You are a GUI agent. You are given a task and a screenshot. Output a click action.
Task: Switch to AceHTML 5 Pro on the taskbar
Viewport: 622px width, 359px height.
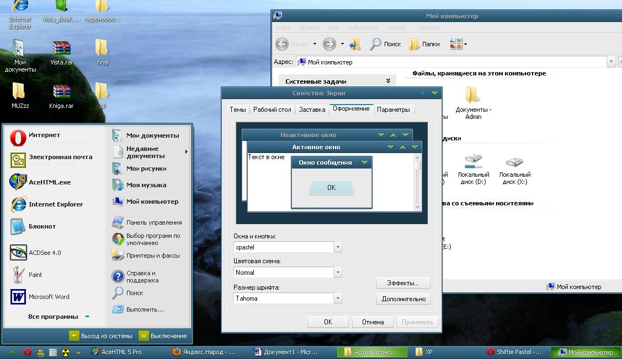point(116,352)
